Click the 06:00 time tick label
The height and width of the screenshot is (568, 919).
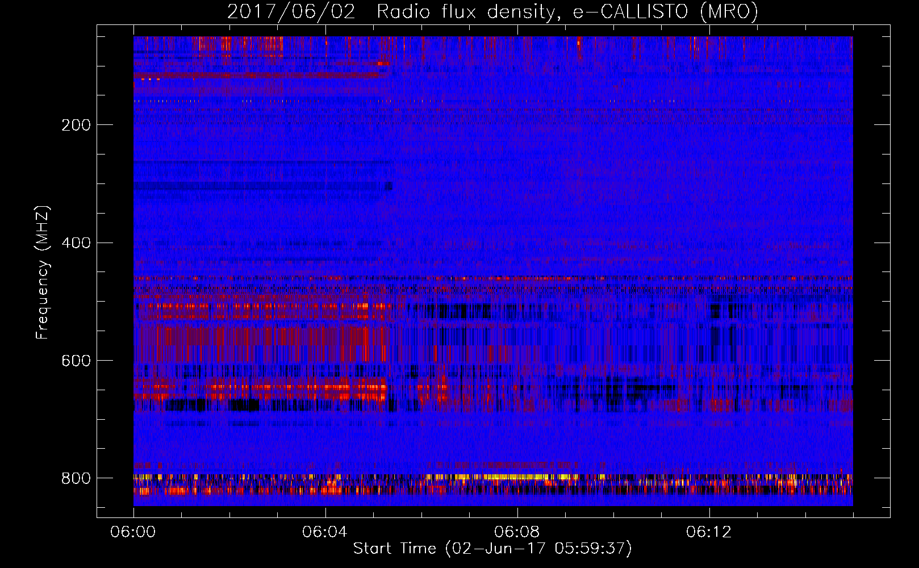click(133, 532)
